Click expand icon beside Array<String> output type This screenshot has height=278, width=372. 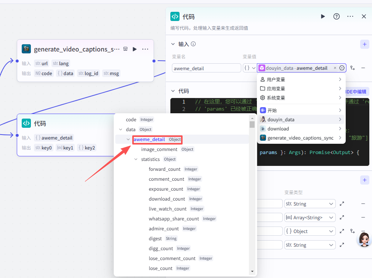coord(342,217)
